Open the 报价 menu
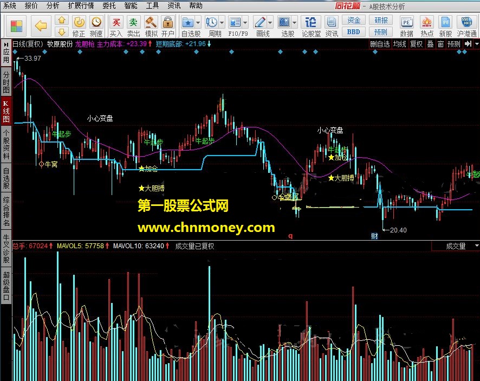This screenshot has height=381, width=480. click(x=31, y=5)
